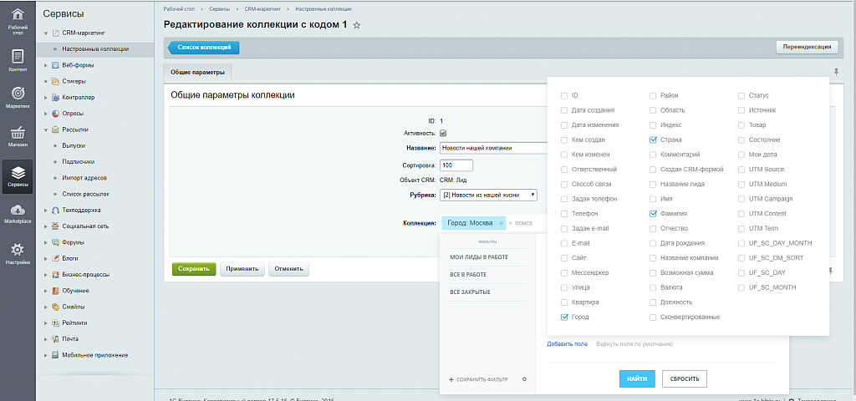This screenshot has height=401, width=856.
Task: Click the filter settings gear icon
Action: tap(524, 379)
